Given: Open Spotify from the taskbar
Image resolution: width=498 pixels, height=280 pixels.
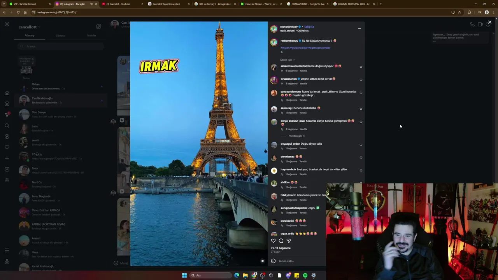Looking at the screenshot, I should pyautogui.click(x=305, y=275).
